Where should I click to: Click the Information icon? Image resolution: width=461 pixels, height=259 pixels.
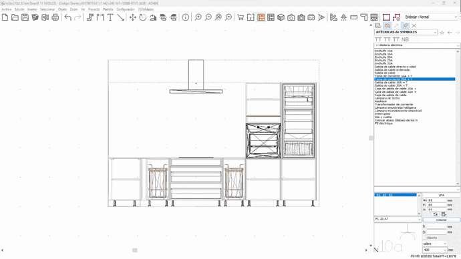(x=185, y=17)
